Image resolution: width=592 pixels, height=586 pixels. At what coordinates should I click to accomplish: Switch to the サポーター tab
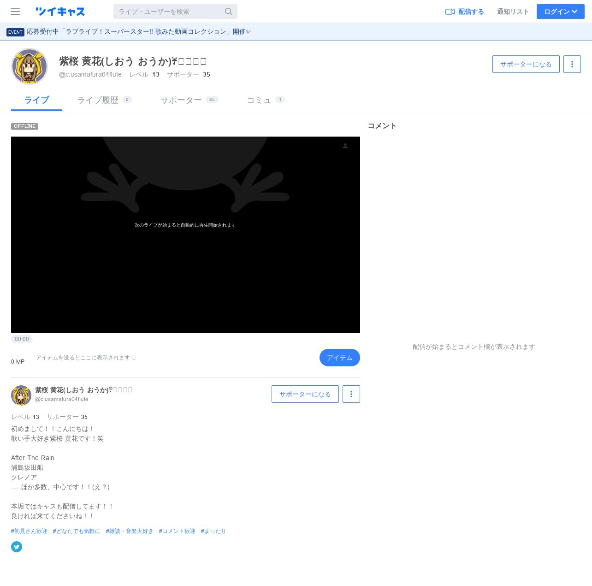[x=189, y=100]
